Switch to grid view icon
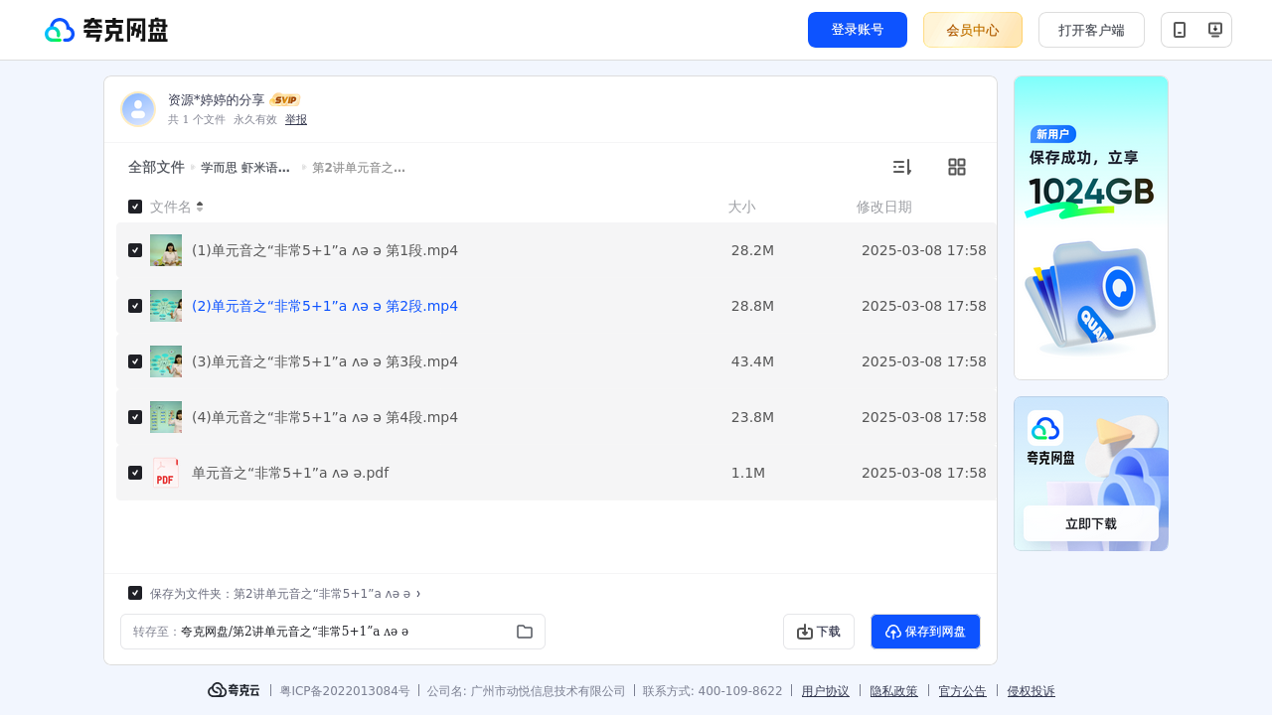This screenshot has height=715, width=1272. pos(957,167)
